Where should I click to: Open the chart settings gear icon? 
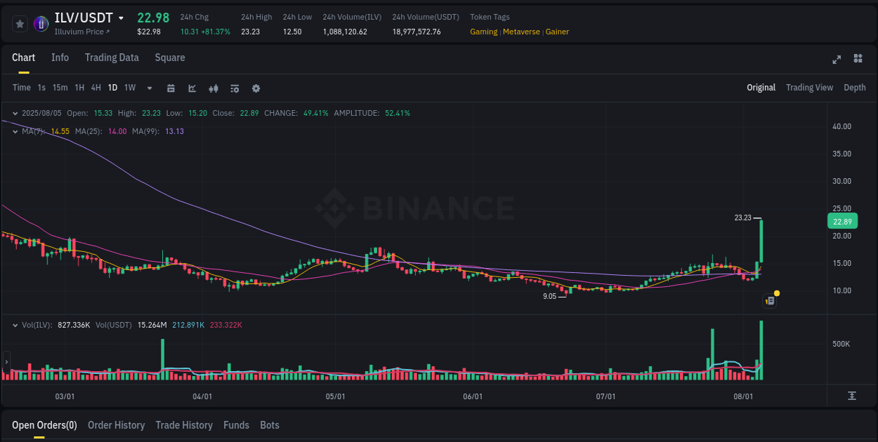(x=256, y=88)
